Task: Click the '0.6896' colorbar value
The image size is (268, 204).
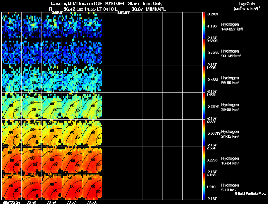Action: pyautogui.click(x=212, y=41)
